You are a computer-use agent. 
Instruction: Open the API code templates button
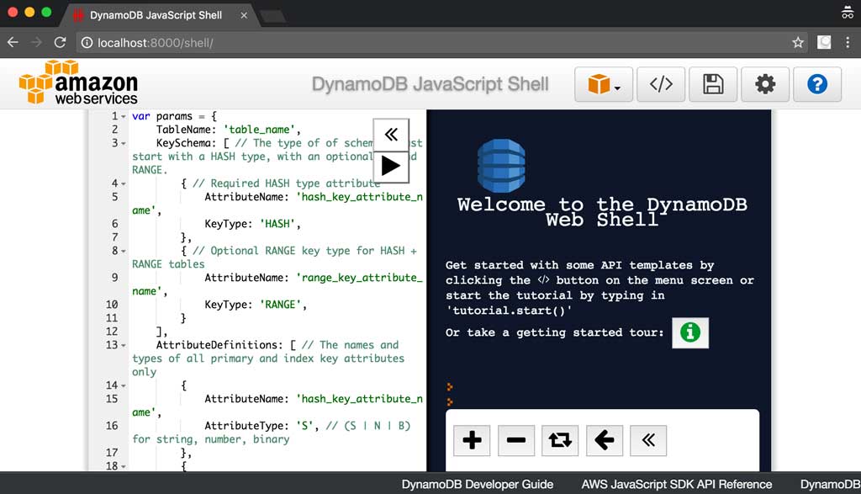(661, 85)
